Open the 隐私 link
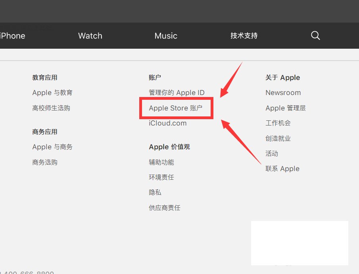 pos(155,192)
